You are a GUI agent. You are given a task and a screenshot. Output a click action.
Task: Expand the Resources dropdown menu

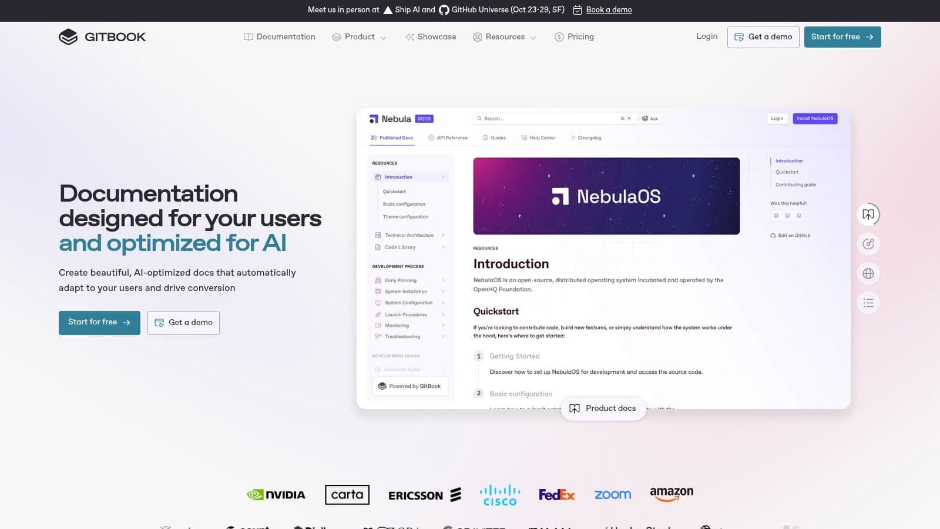pyautogui.click(x=505, y=37)
